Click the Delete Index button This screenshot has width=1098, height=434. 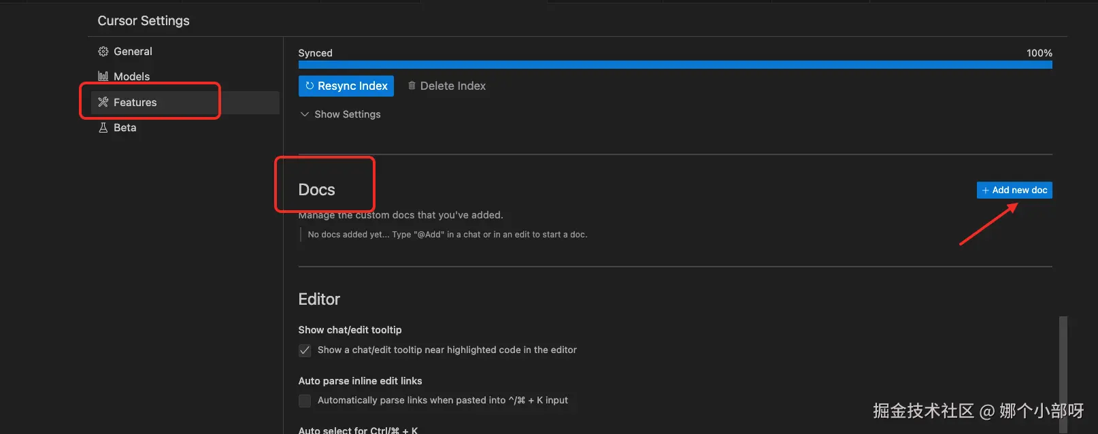pyautogui.click(x=447, y=86)
